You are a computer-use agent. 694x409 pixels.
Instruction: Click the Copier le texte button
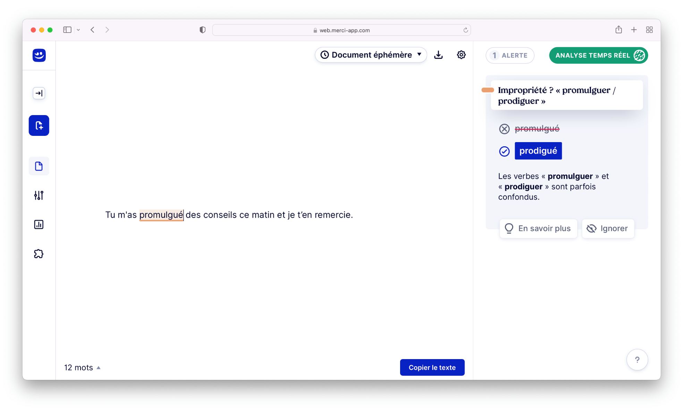(x=432, y=367)
